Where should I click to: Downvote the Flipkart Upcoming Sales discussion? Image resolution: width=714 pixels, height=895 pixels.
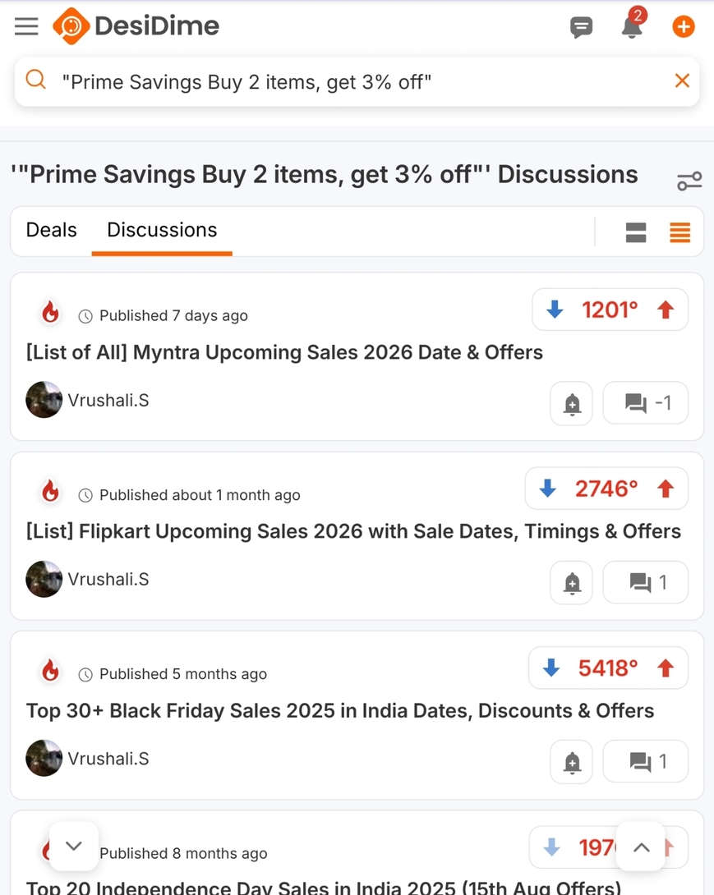tap(548, 489)
